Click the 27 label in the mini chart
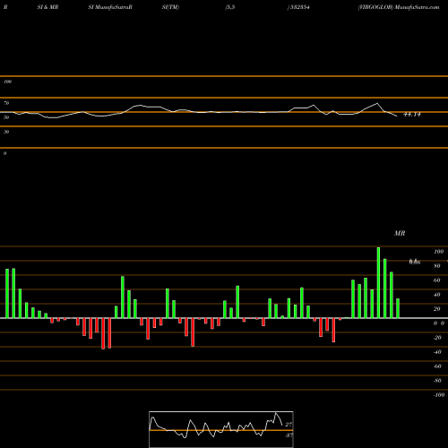Image resolution: width=448 pixels, height=448 pixels. tap(289, 425)
